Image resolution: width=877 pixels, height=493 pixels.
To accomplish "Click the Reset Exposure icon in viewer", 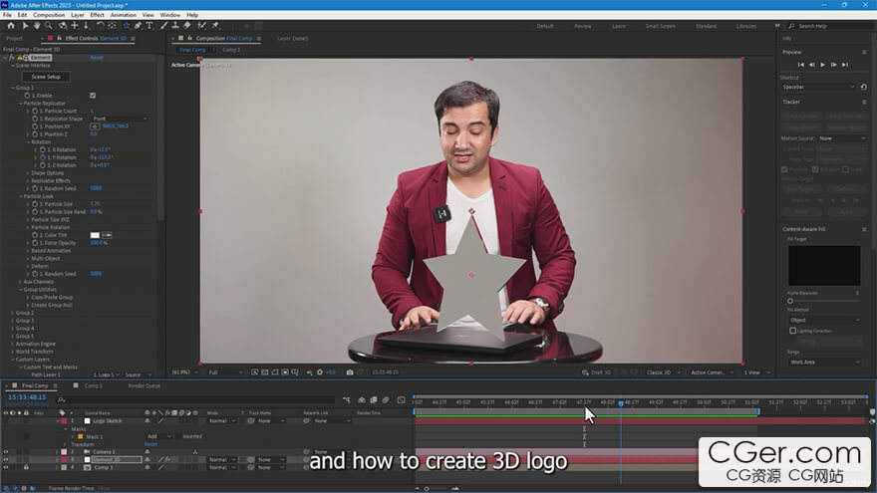I will tap(320, 372).
